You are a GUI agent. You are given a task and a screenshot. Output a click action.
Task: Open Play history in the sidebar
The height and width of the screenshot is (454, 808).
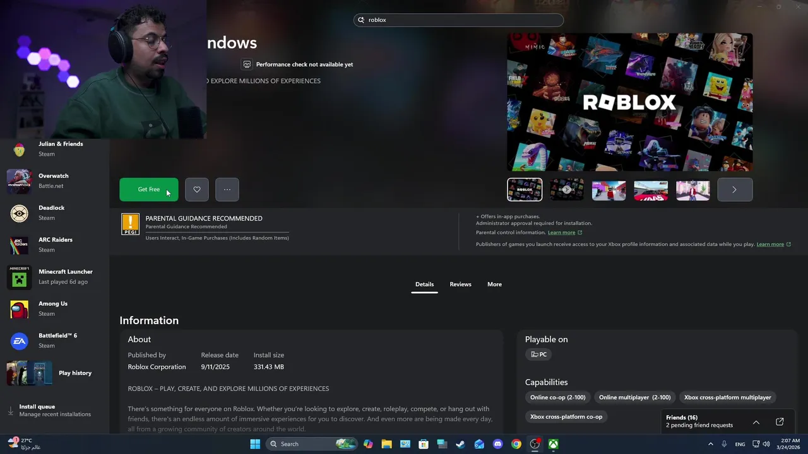click(x=54, y=373)
